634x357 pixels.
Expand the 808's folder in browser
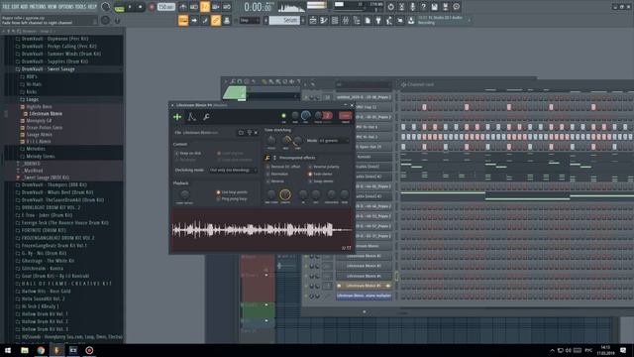coord(32,76)
